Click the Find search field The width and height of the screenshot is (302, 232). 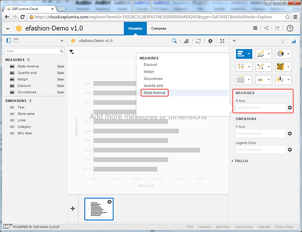click(32, 51)
